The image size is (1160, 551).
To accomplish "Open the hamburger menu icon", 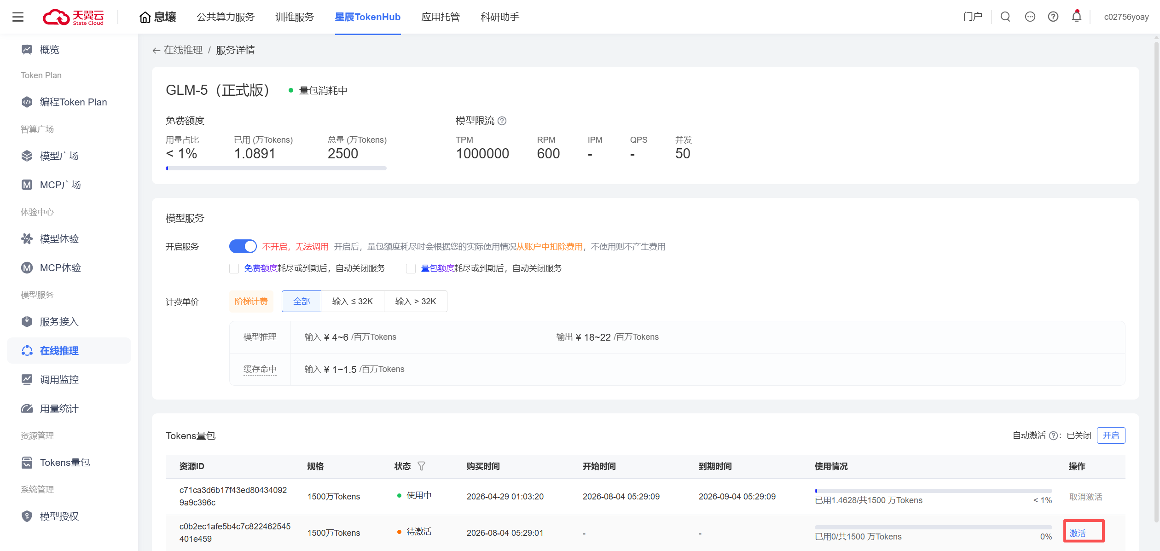I will [x=18, y=17].
